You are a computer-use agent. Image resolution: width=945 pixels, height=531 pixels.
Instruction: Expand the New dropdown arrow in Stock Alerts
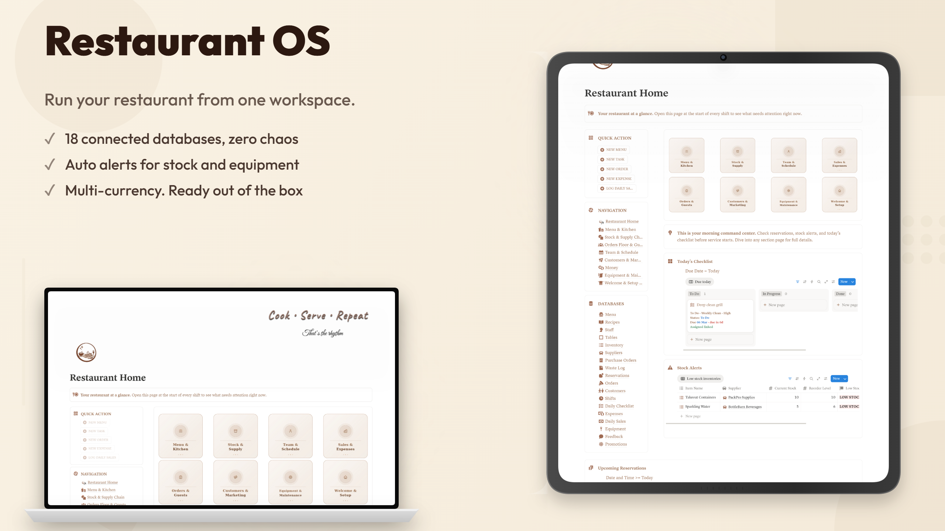point(845,379)
